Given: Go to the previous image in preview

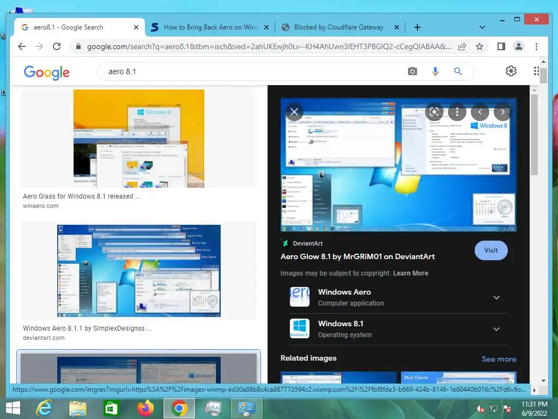Looking at the screenshot, I should (x=480, y=112).
